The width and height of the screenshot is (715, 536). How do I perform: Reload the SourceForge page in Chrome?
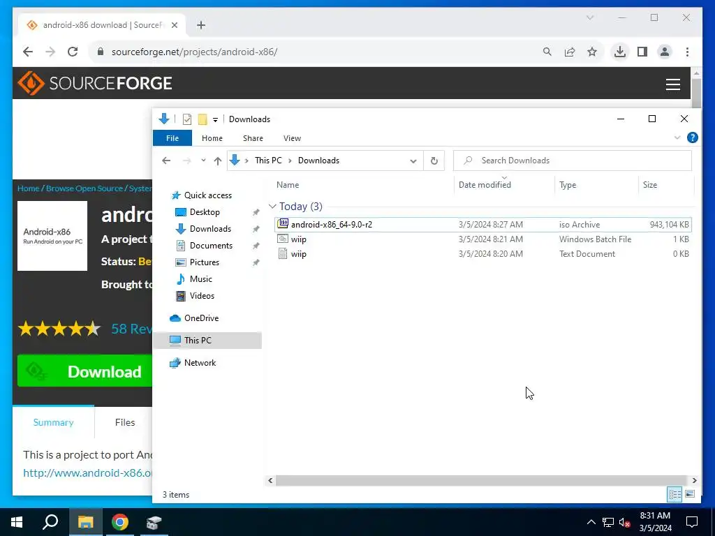coord(73,52)
